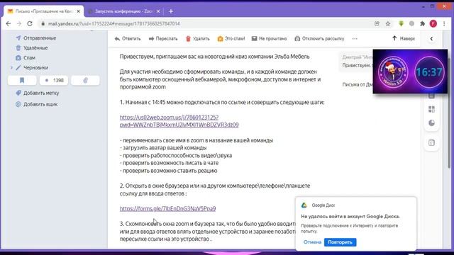Filter messages with attachments paperclip
The image size is (454, 255).
[x=85, y=80]
